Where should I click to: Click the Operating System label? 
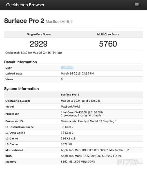pos(18,101)
